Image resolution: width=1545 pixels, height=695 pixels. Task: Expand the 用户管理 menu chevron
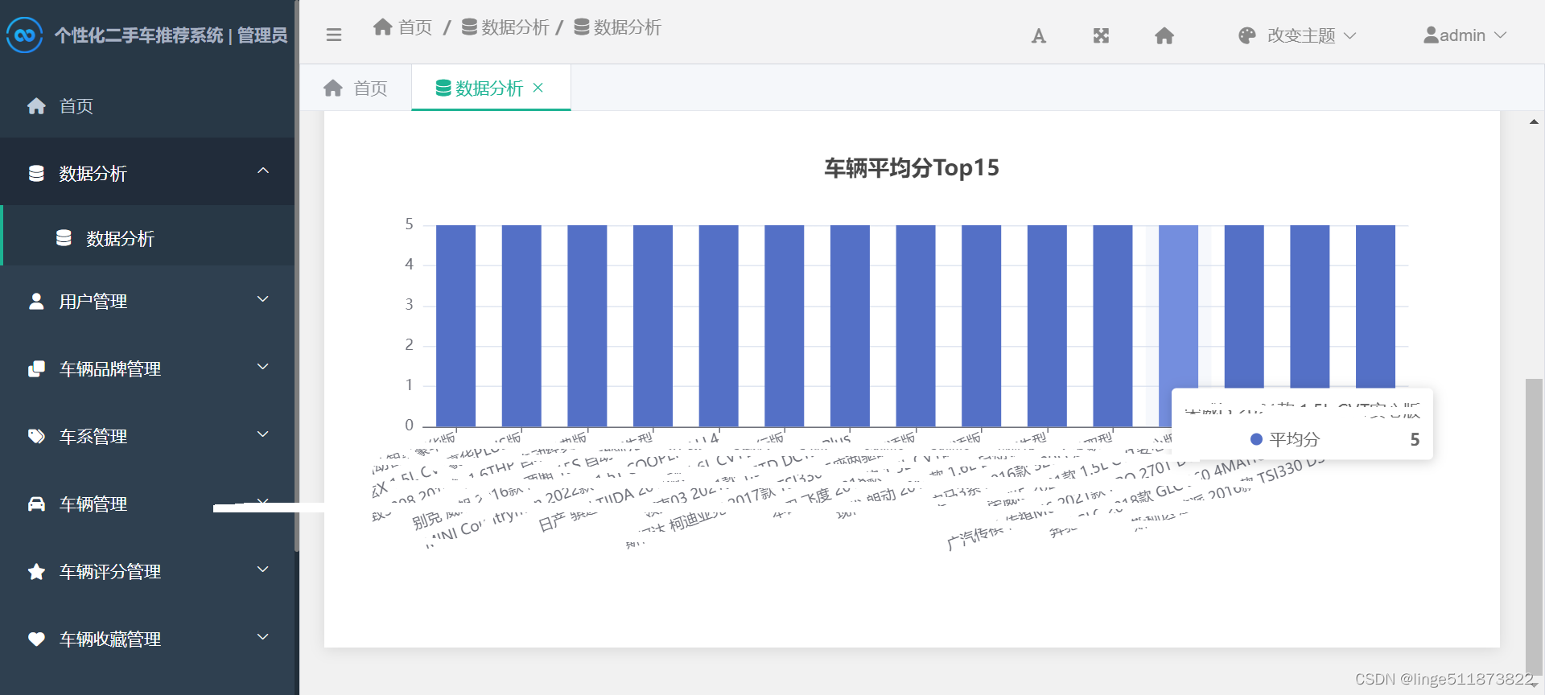(263, 299)
